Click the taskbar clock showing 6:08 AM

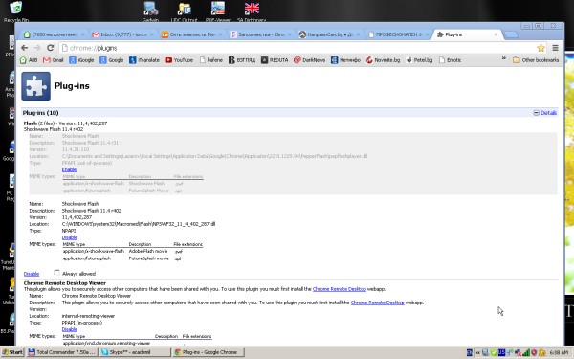pyautogui.click(x=559, y=352)
